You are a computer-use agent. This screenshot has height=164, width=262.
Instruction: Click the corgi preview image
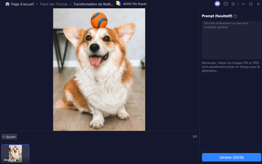pyautogui.click(x=99, y=69)
